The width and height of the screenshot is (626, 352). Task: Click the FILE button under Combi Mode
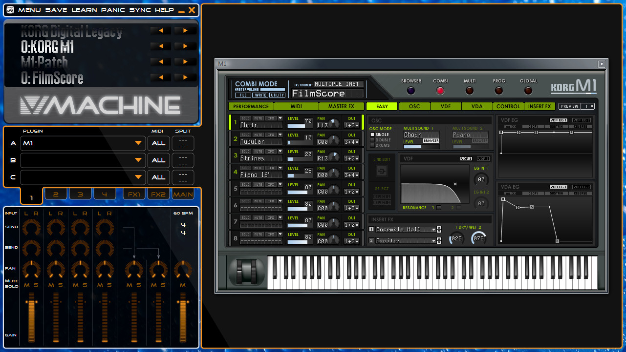[243, 95]
